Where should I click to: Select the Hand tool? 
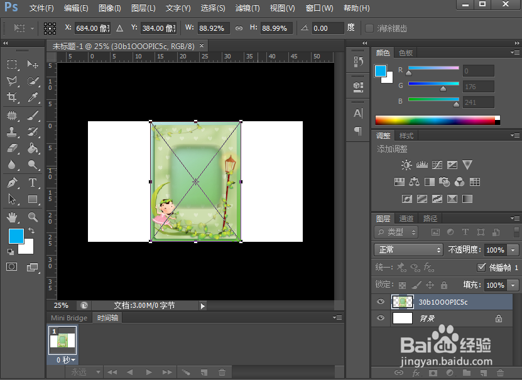[x=12, y=217]
